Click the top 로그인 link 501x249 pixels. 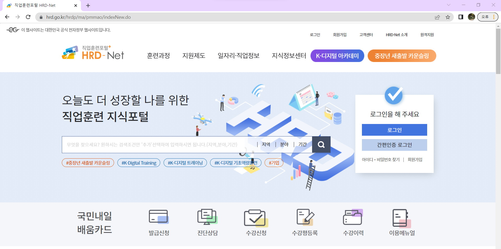coord(315,35)
